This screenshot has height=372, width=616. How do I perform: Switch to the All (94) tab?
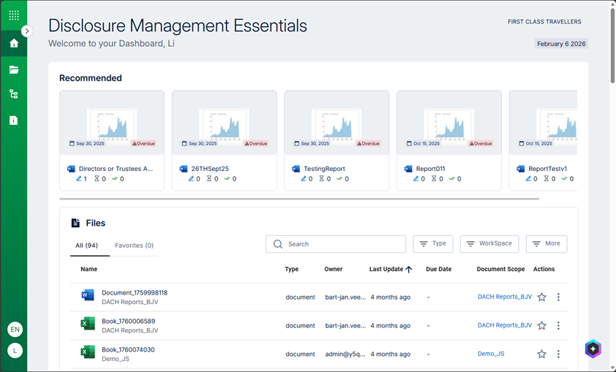click(x=87, y=246)
